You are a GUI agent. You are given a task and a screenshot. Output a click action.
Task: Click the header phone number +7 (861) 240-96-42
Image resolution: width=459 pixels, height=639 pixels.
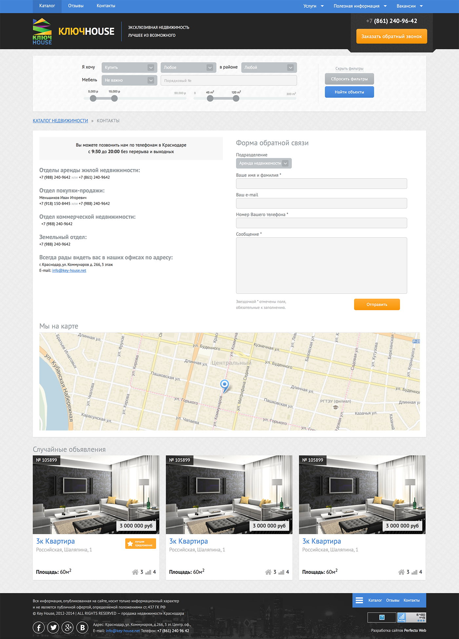point(391,21)
